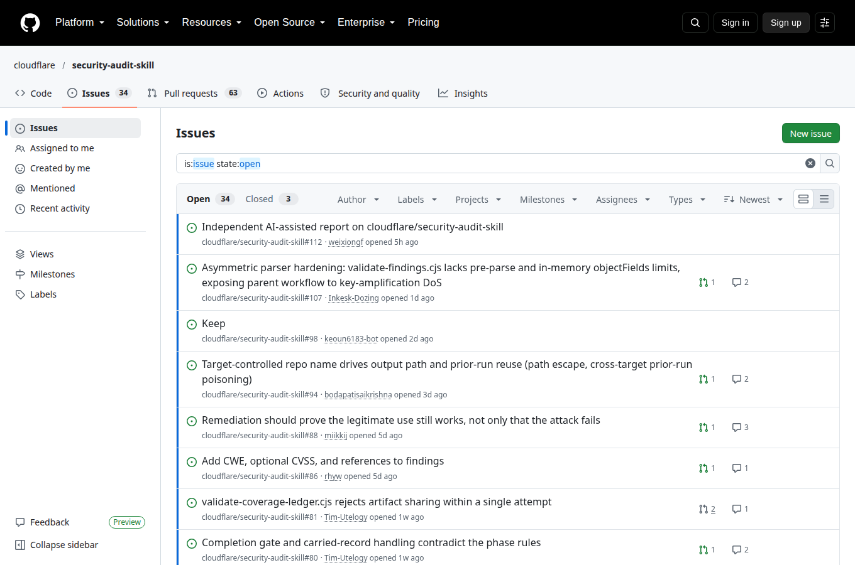Focus the issue search filter field
Screen dimensions: 855x565
pyautogui.click(x=490, y=163)
